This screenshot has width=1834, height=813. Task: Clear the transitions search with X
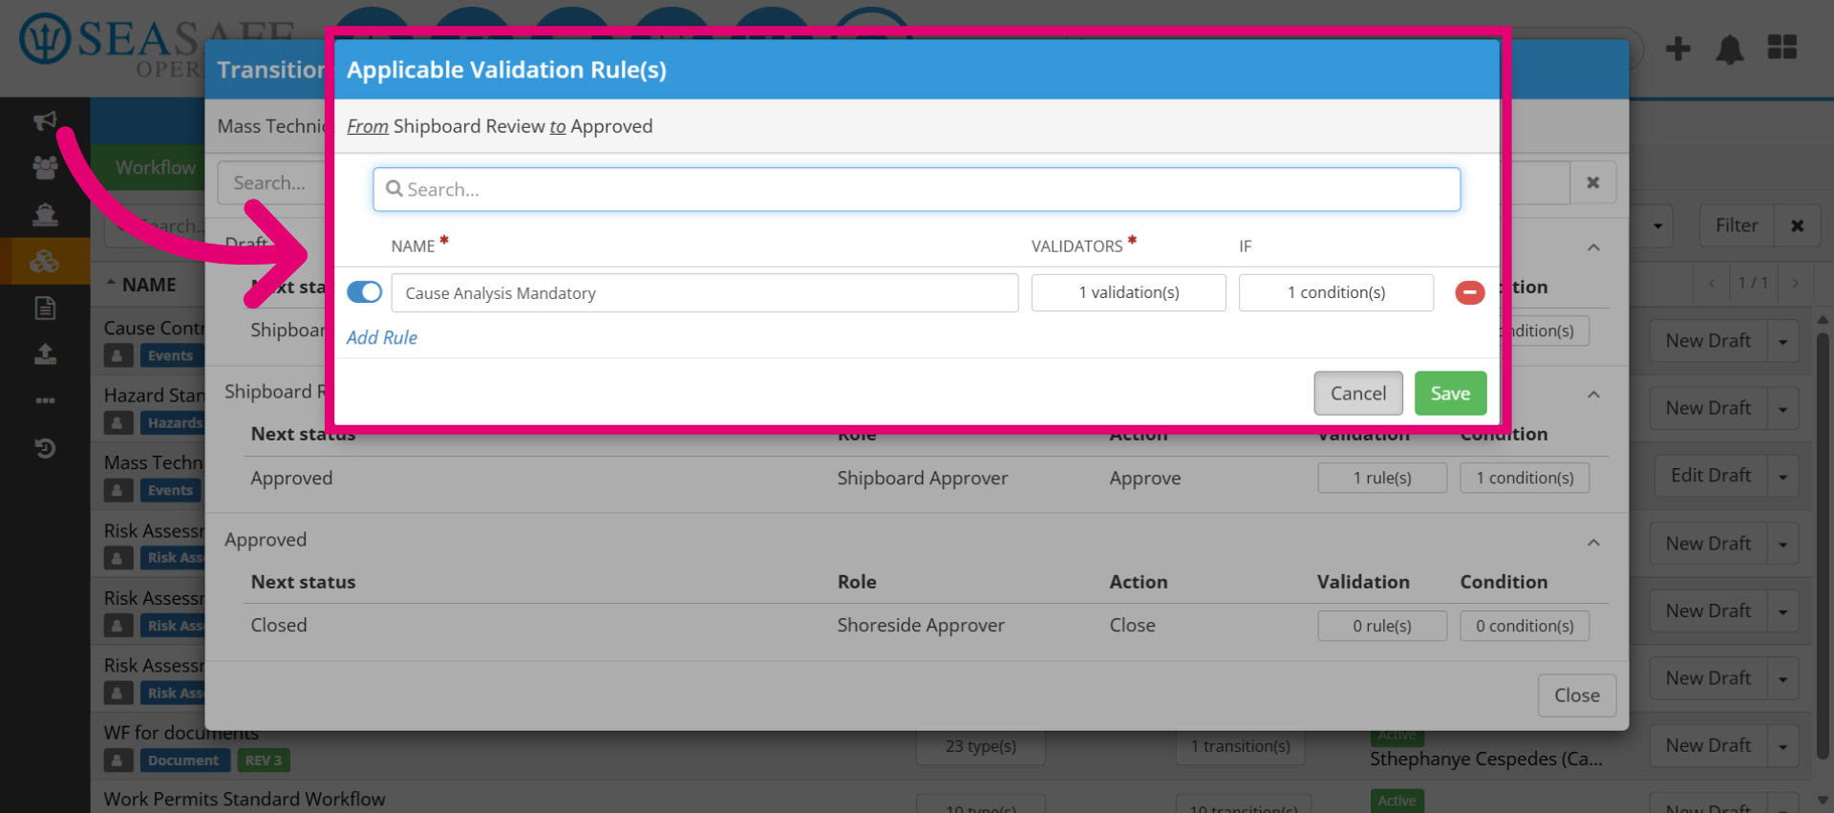(1592, 182)
